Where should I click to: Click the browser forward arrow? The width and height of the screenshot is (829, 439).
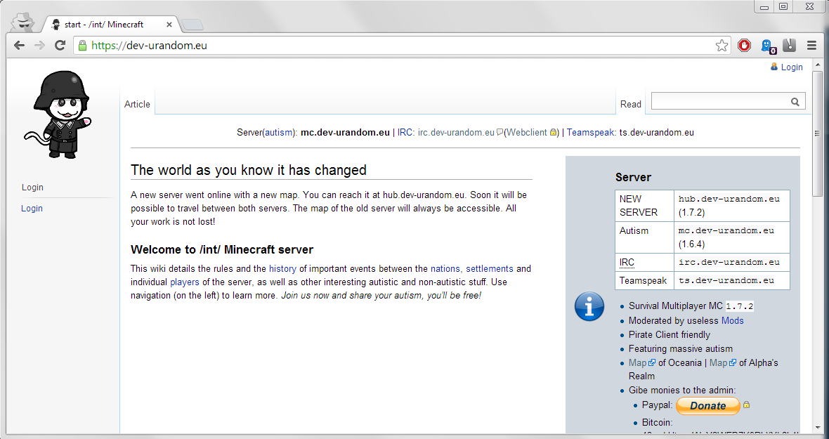(39, 46)
